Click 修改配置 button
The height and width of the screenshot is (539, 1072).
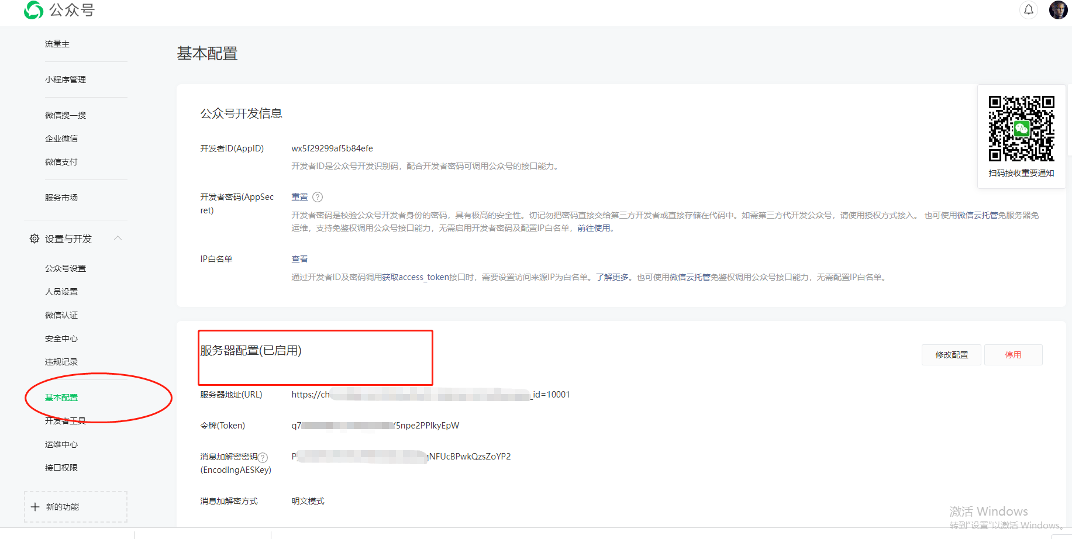tap(952, 355)
